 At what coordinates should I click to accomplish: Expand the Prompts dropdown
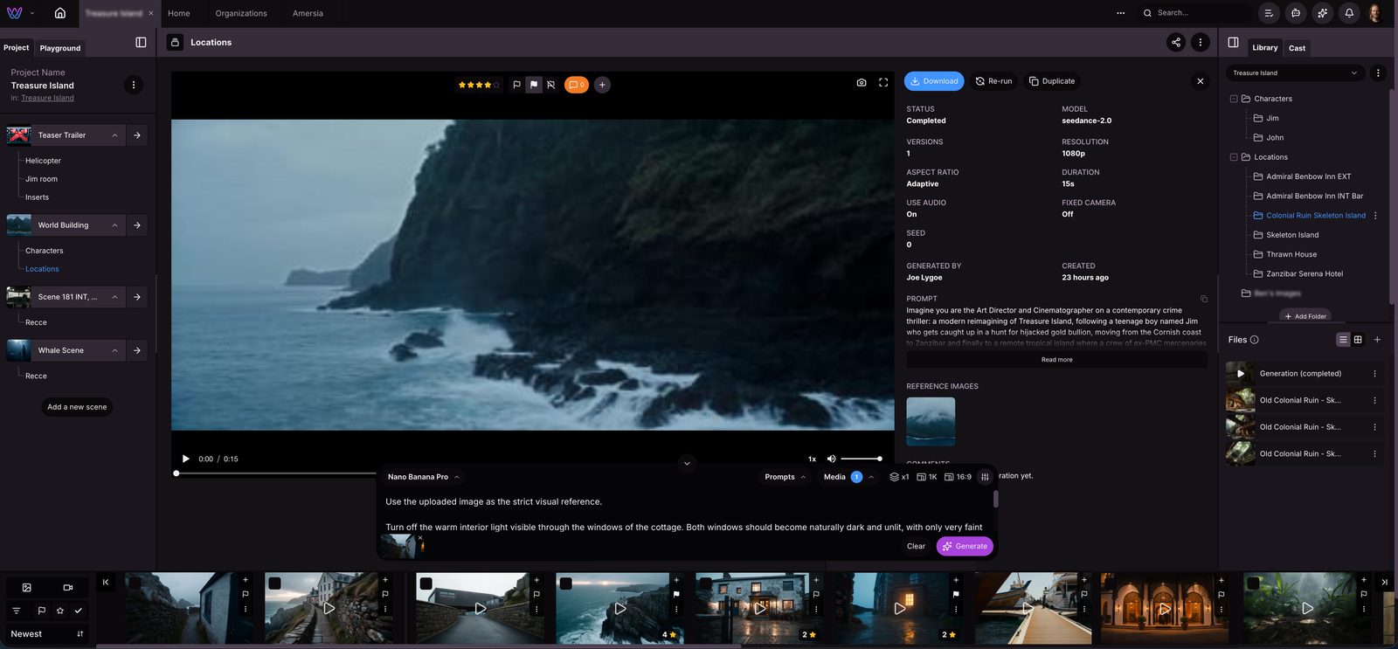[x=785, y=477]
